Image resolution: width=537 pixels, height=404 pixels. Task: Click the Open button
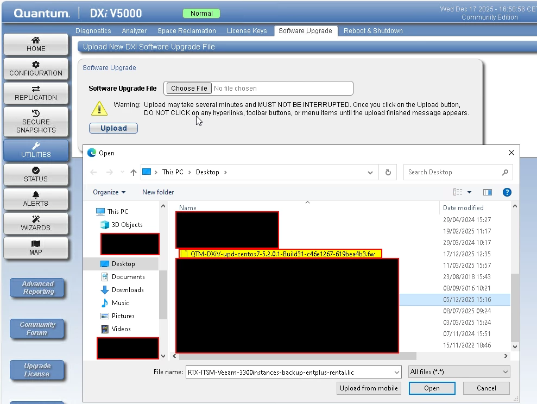tap(432, 388)
